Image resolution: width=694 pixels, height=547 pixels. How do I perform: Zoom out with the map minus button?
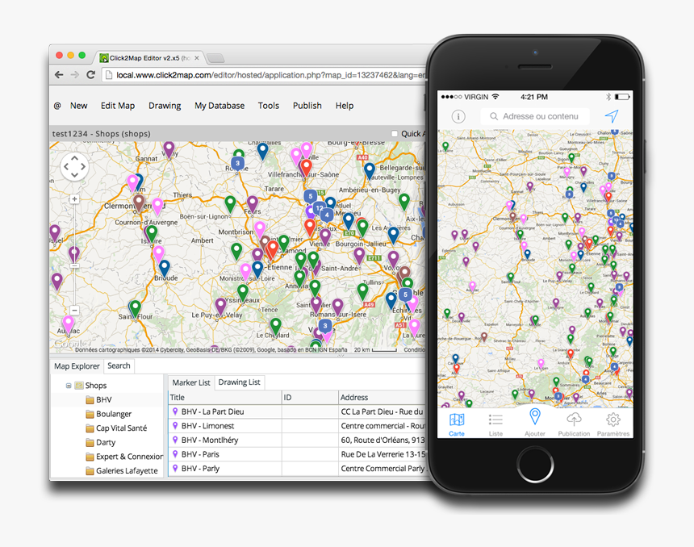tap(74, 311)
